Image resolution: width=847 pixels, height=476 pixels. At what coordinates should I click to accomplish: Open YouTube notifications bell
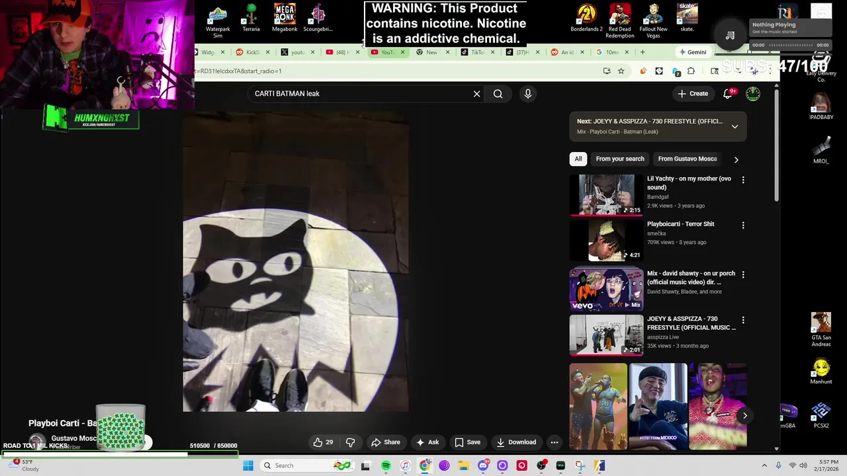[x=728, y=94]
